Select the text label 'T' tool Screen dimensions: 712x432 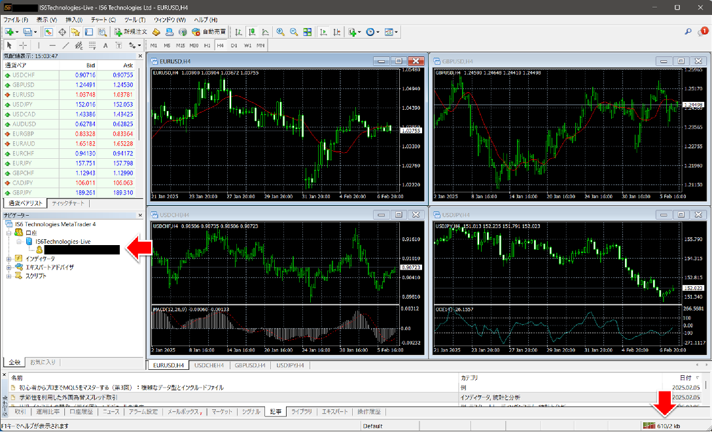(x=118, y=45)
